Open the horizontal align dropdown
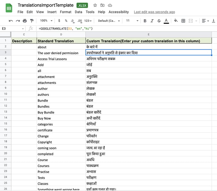Screen dimensions: 217x191 205,21
